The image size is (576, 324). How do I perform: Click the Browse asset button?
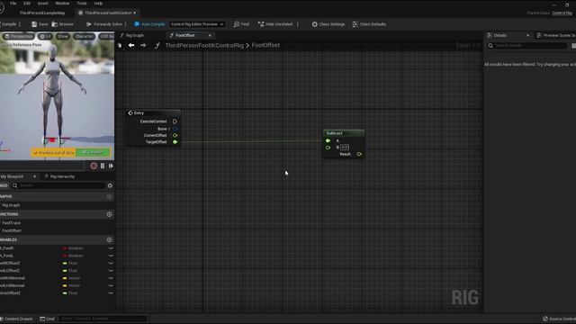click(62, 24)
